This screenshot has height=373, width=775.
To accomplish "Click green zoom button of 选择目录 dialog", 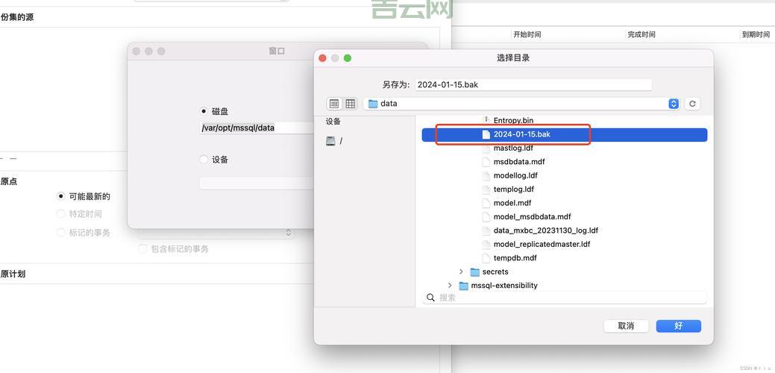I will coord(348,58).
